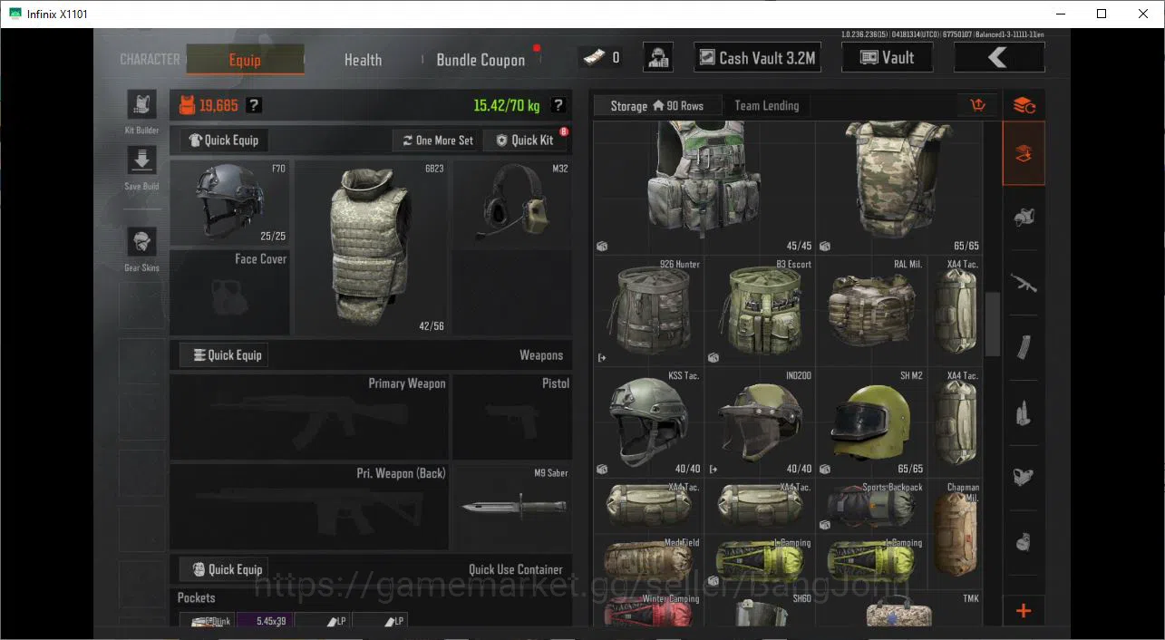Select the equipped F70 helmet
Image resolution: width=1165 pixels, height=640 pixels.
click(x=229, y=203)
